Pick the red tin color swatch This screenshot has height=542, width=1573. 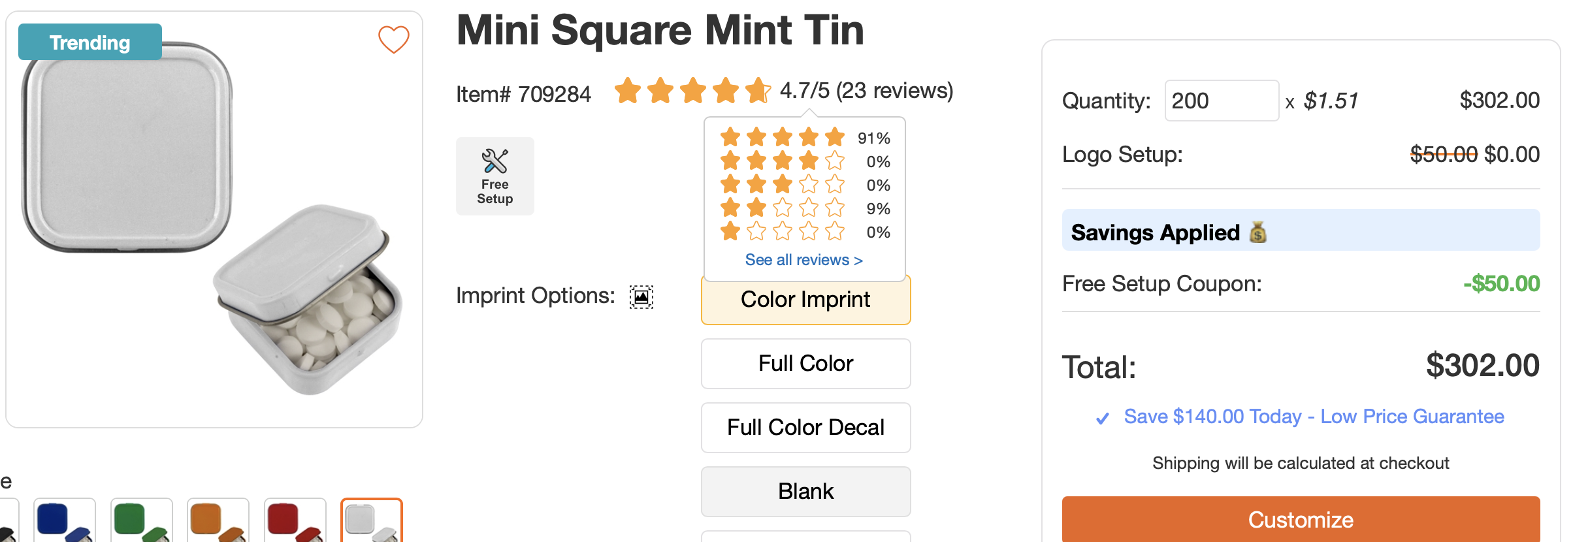[295, 521]
